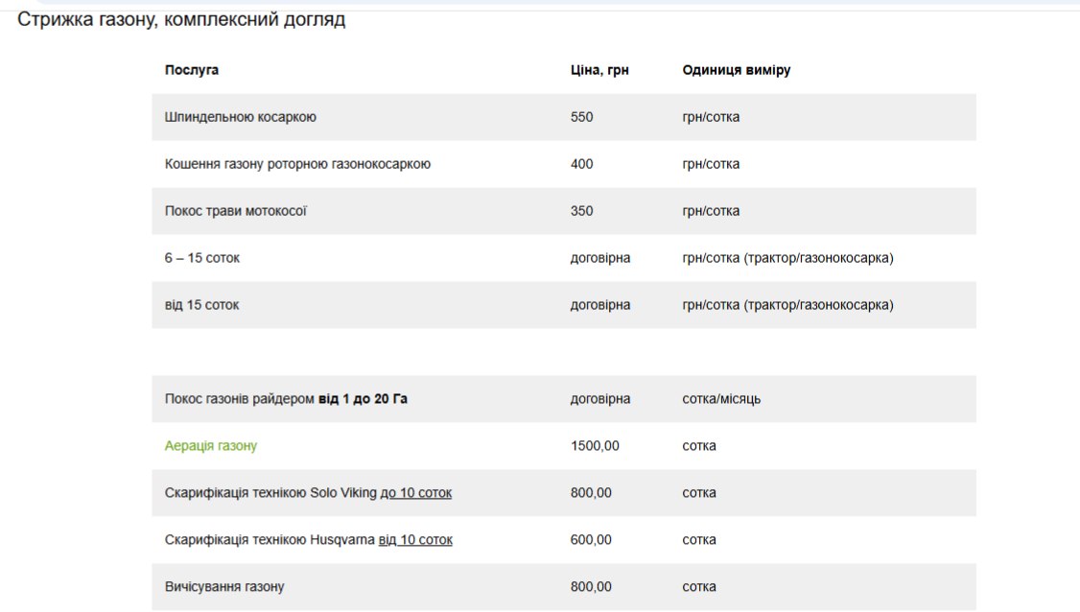Click the underlined "до 10 соток" link

coord(415,493)
